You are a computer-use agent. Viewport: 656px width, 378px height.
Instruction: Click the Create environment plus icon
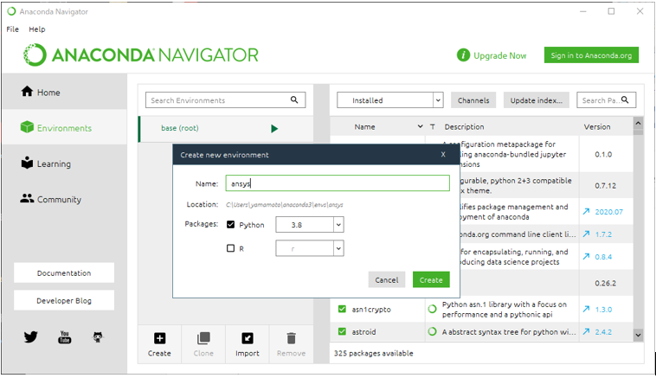click(159, 338)
